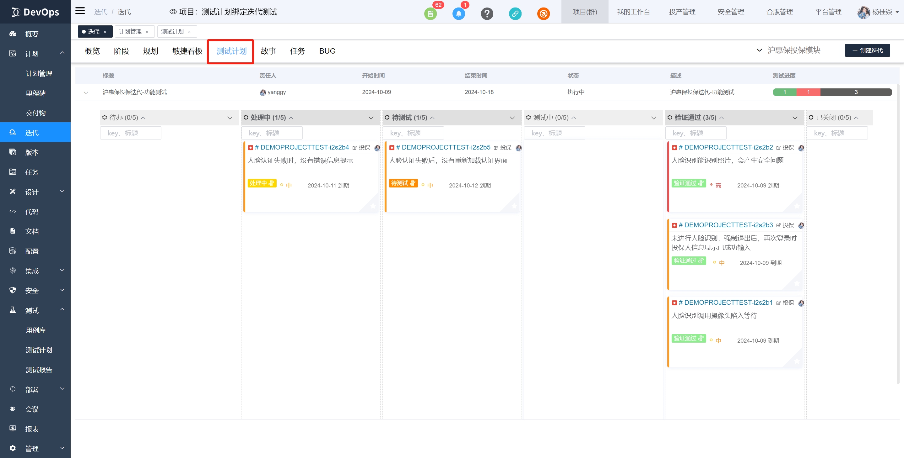Click star on DEMOPROJECTTEST-i2s2b4 card
904x458 pixels.
[x=373, y=206]
